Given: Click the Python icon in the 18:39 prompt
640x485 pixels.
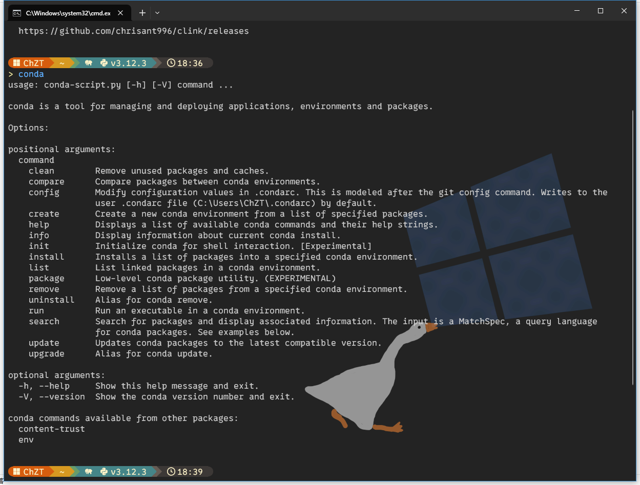Looking at the screenshot, I should [x=104, y=472].
